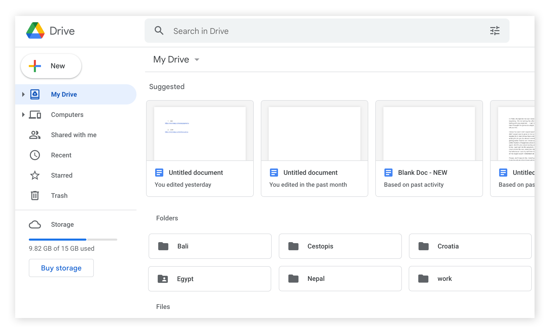Open Blank Doc - NEW thumbnail
The image size is (553, 336).
429,134
